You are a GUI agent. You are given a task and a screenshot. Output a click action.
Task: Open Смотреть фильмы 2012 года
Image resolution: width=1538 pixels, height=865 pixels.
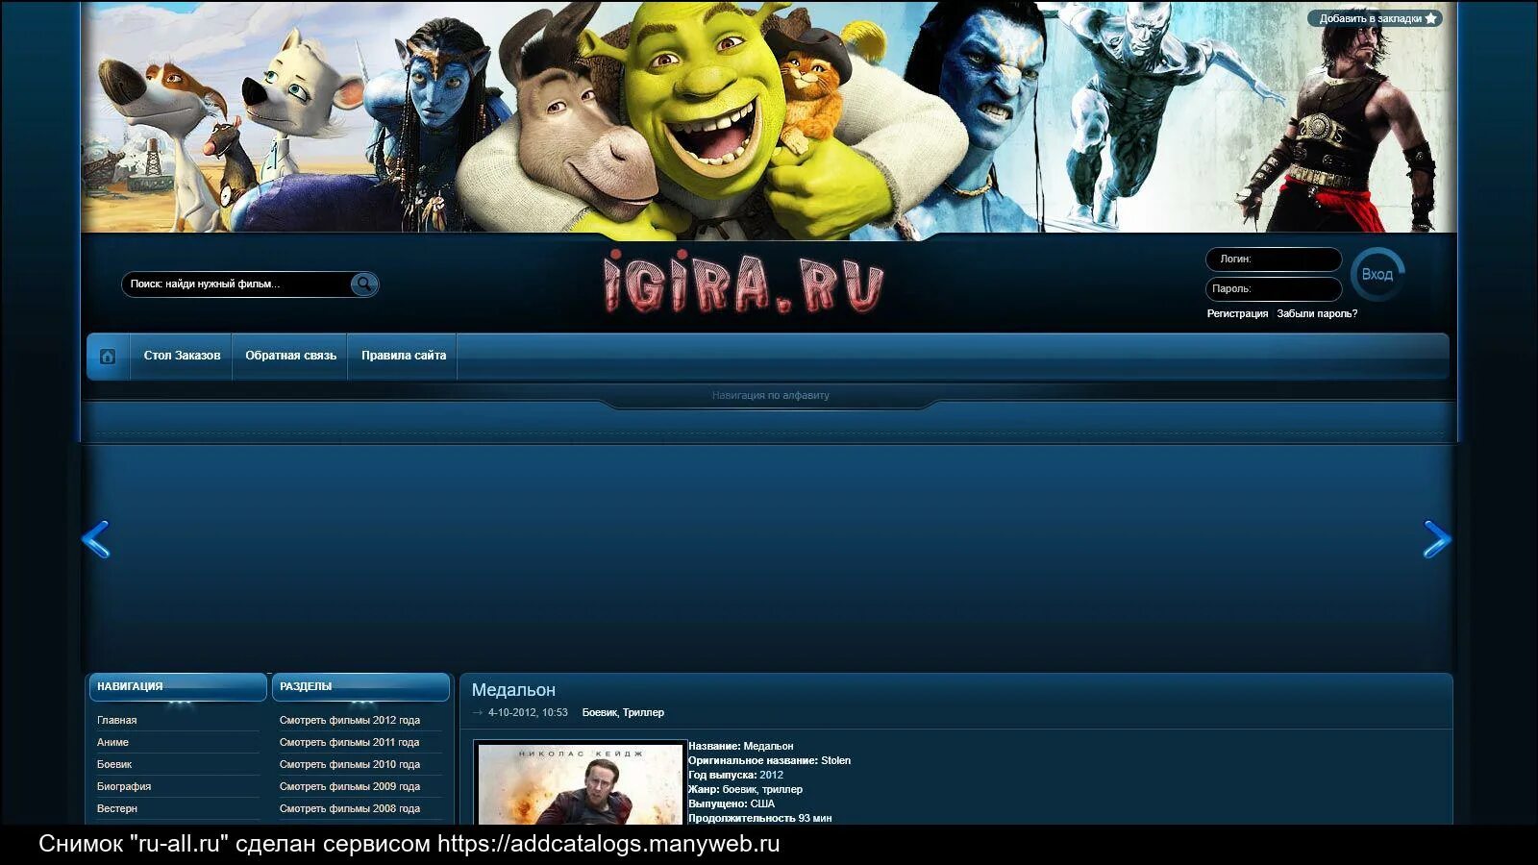click(350, 720)
